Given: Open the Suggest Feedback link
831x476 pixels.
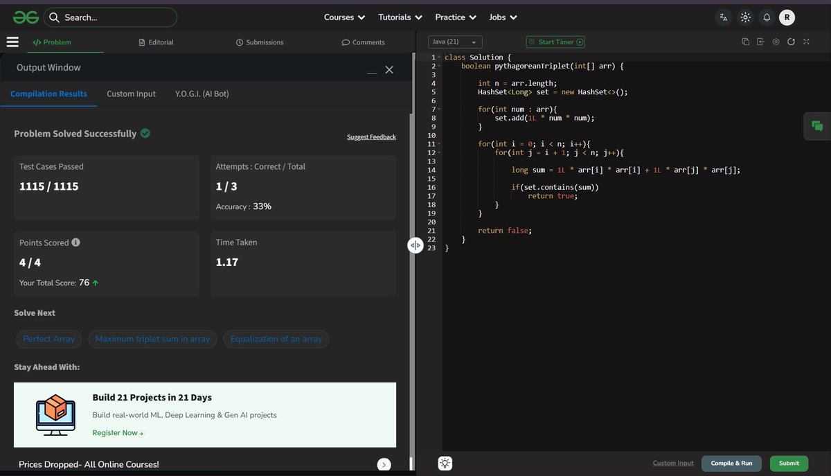Looking at the screenshot, I should pyautogui.click(x=371, y=137).
